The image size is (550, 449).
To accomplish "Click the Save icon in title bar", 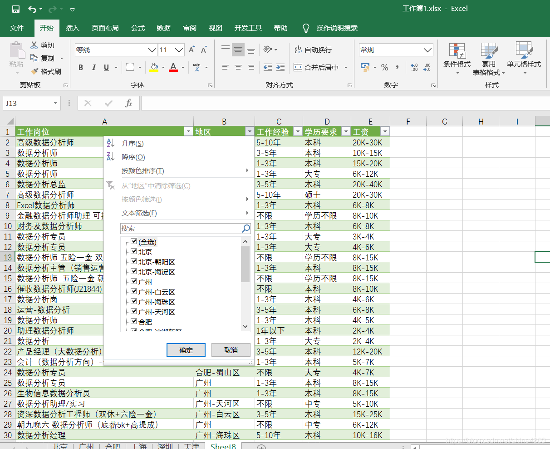I will click(x=16, y=9).
